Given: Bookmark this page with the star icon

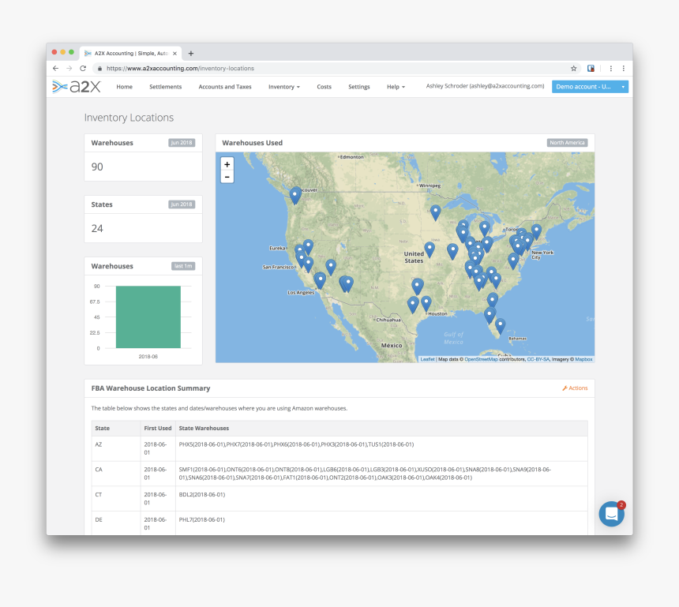Looking at the screenshot, I should click(574, 69).
